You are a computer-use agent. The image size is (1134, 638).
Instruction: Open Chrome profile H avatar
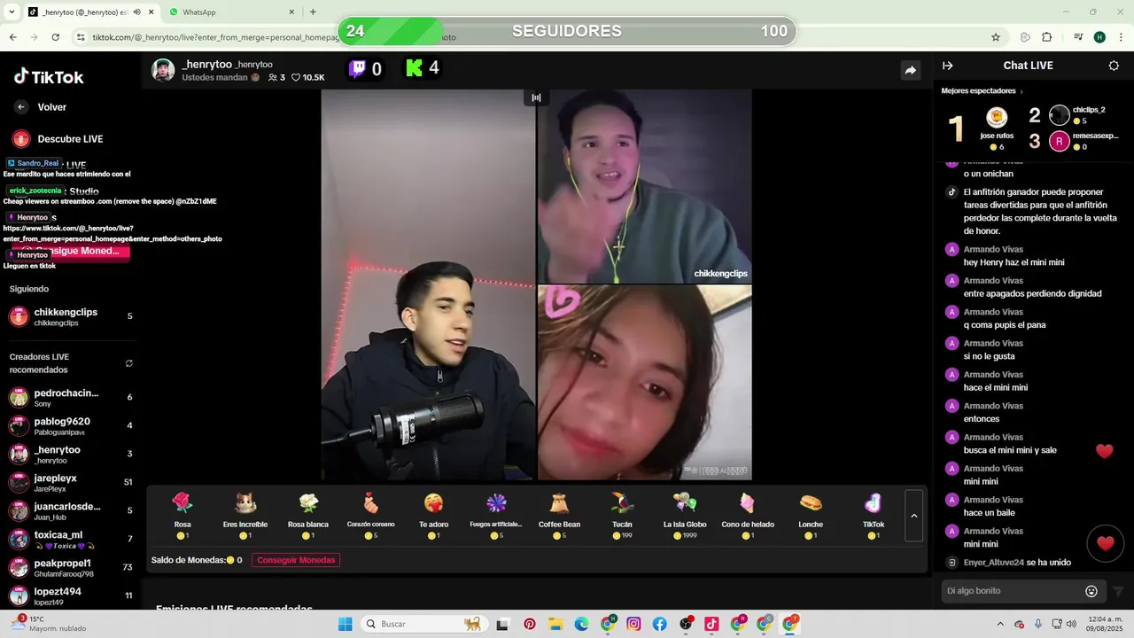(x=1099, y=37)
